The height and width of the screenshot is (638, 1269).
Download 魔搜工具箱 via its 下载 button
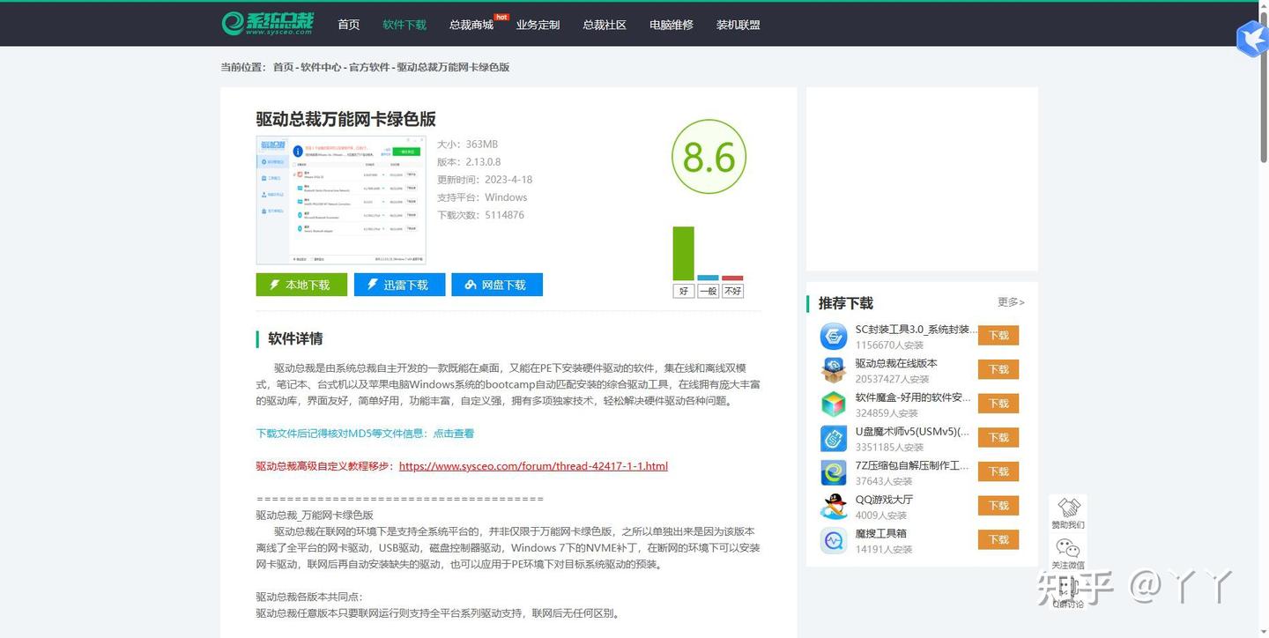click(x=998, y=539)
